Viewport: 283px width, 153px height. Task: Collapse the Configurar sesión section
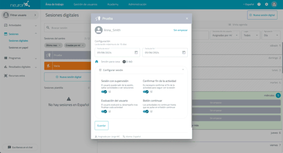coord(183,70)
